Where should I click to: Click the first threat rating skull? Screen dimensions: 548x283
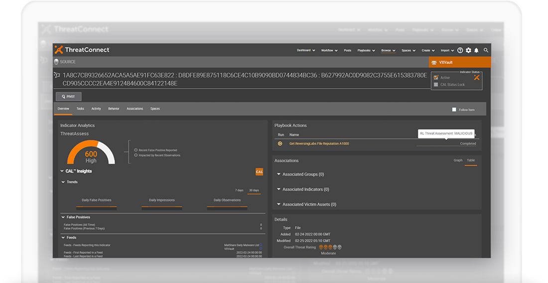[321, 247]
